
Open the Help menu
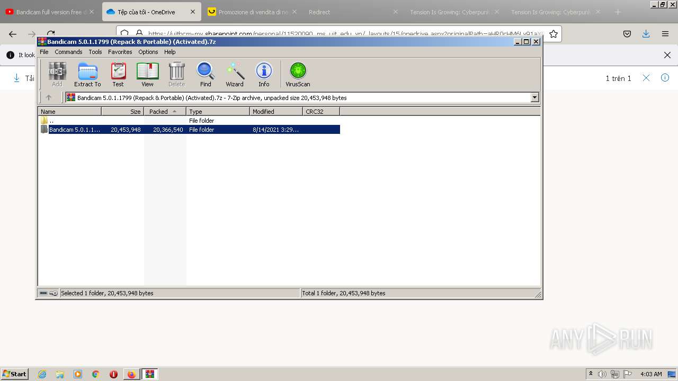pos(169,52)
